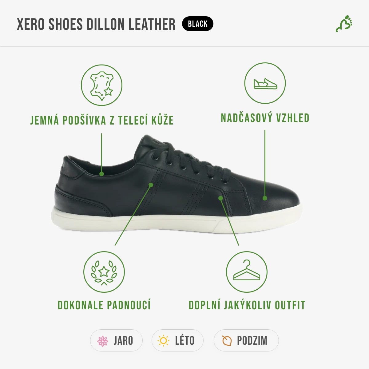Click the leather hide icon
The image size is (369, 369).
[x=101, y=85]
